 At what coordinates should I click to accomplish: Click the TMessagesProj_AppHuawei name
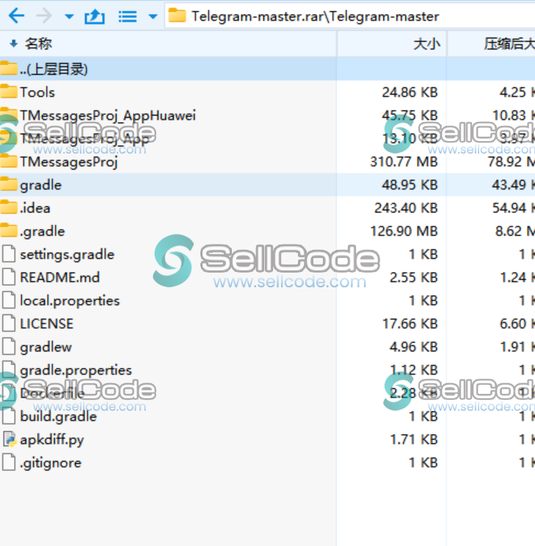point(108,115)
